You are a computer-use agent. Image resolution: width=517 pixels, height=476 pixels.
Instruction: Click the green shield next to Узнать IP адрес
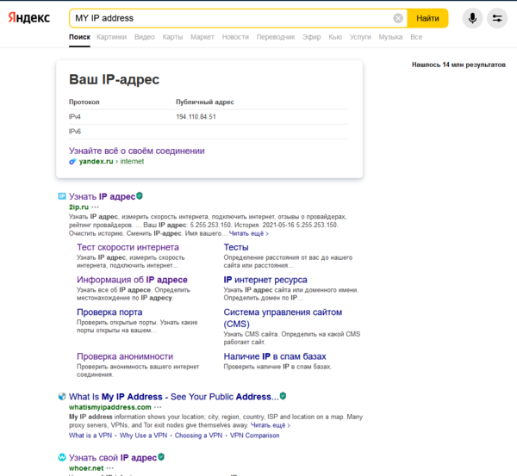(x=140, y=196)
